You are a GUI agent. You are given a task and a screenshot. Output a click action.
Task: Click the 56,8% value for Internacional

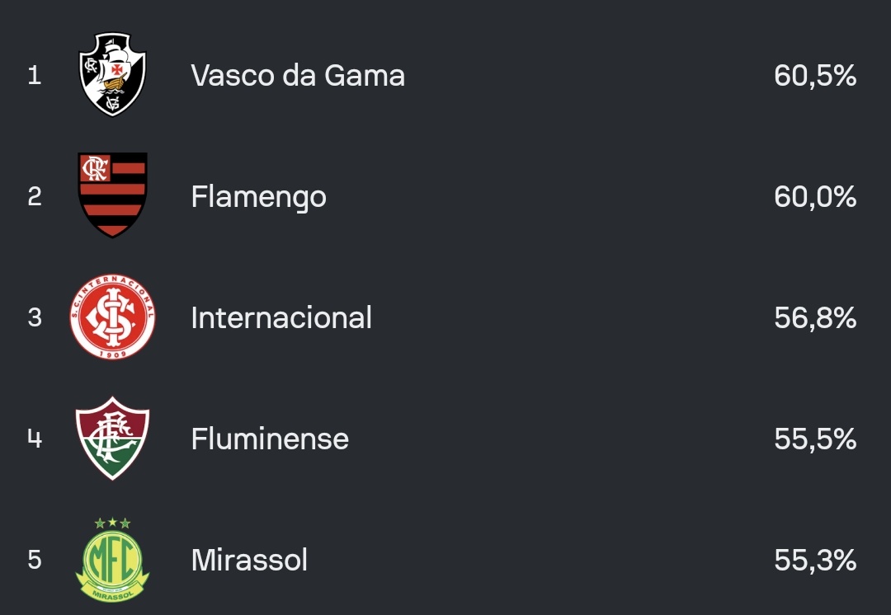(x=815, y=318)
